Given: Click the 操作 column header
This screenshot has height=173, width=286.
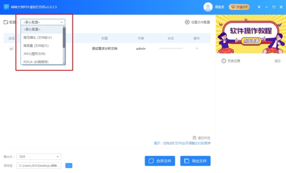Looking at the screenshot, I should [197, 38].
